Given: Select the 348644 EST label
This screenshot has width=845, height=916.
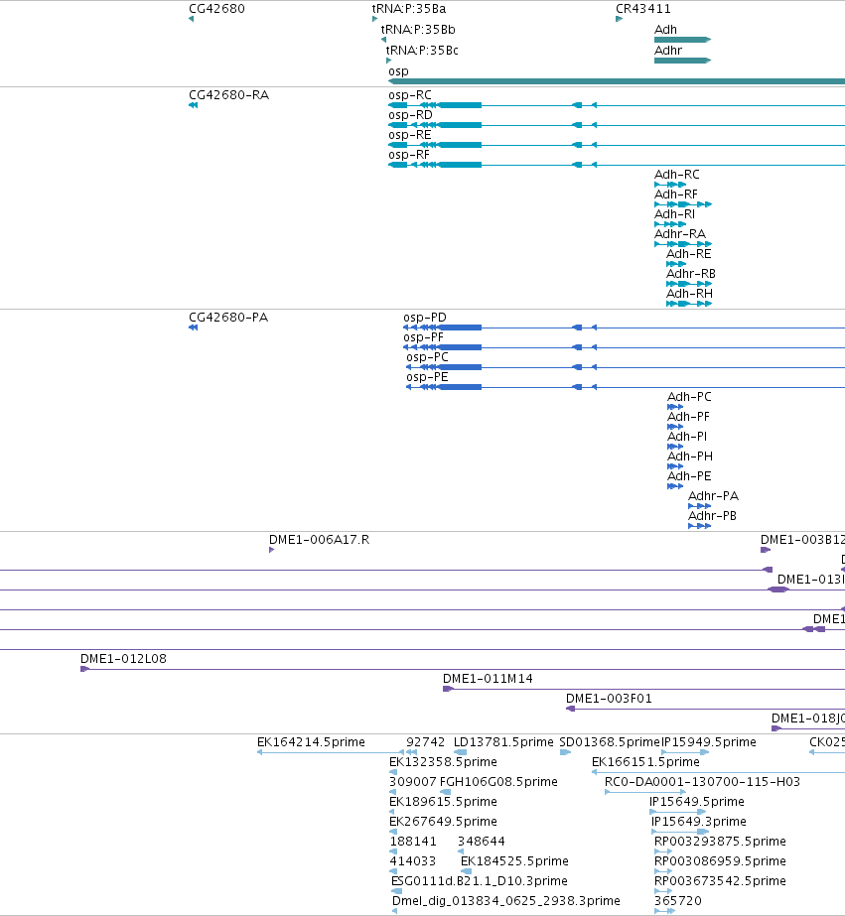Looking at the screenshot, I should [482, 842].
